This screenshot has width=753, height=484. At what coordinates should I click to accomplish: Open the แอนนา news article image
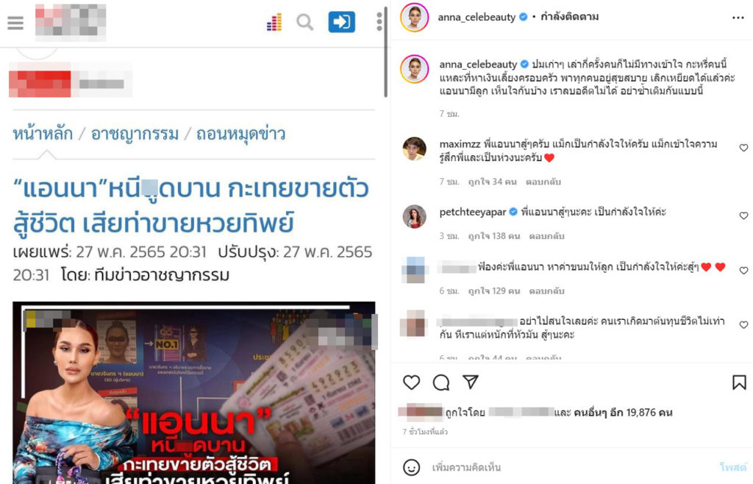pyautogui.click(x=194, y=393)
